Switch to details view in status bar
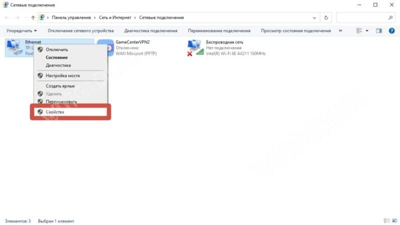The image size is (400, 225). click(x=385, y=220)
